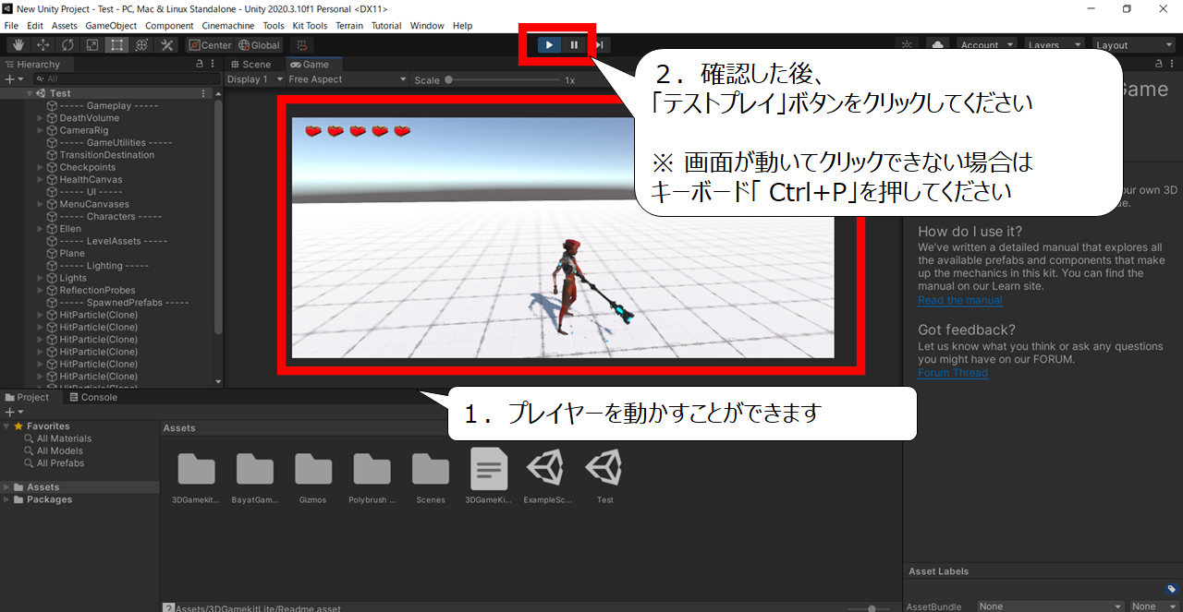Image resolution: width=1183 pixels, height=612 pixels.
Task: Open the File menu
Action: pos(11,26)
